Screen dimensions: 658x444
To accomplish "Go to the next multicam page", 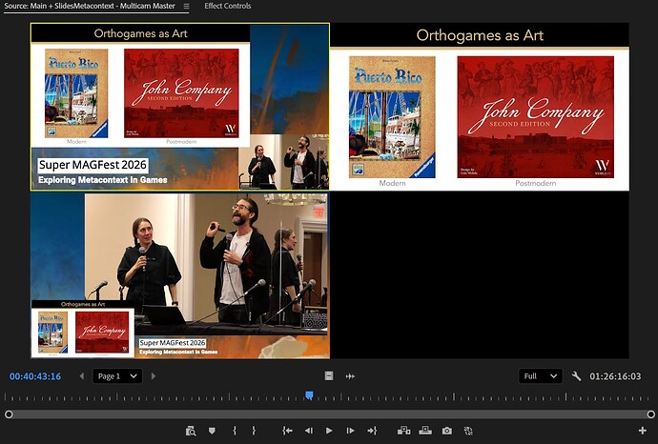I will tap(154, 376).
